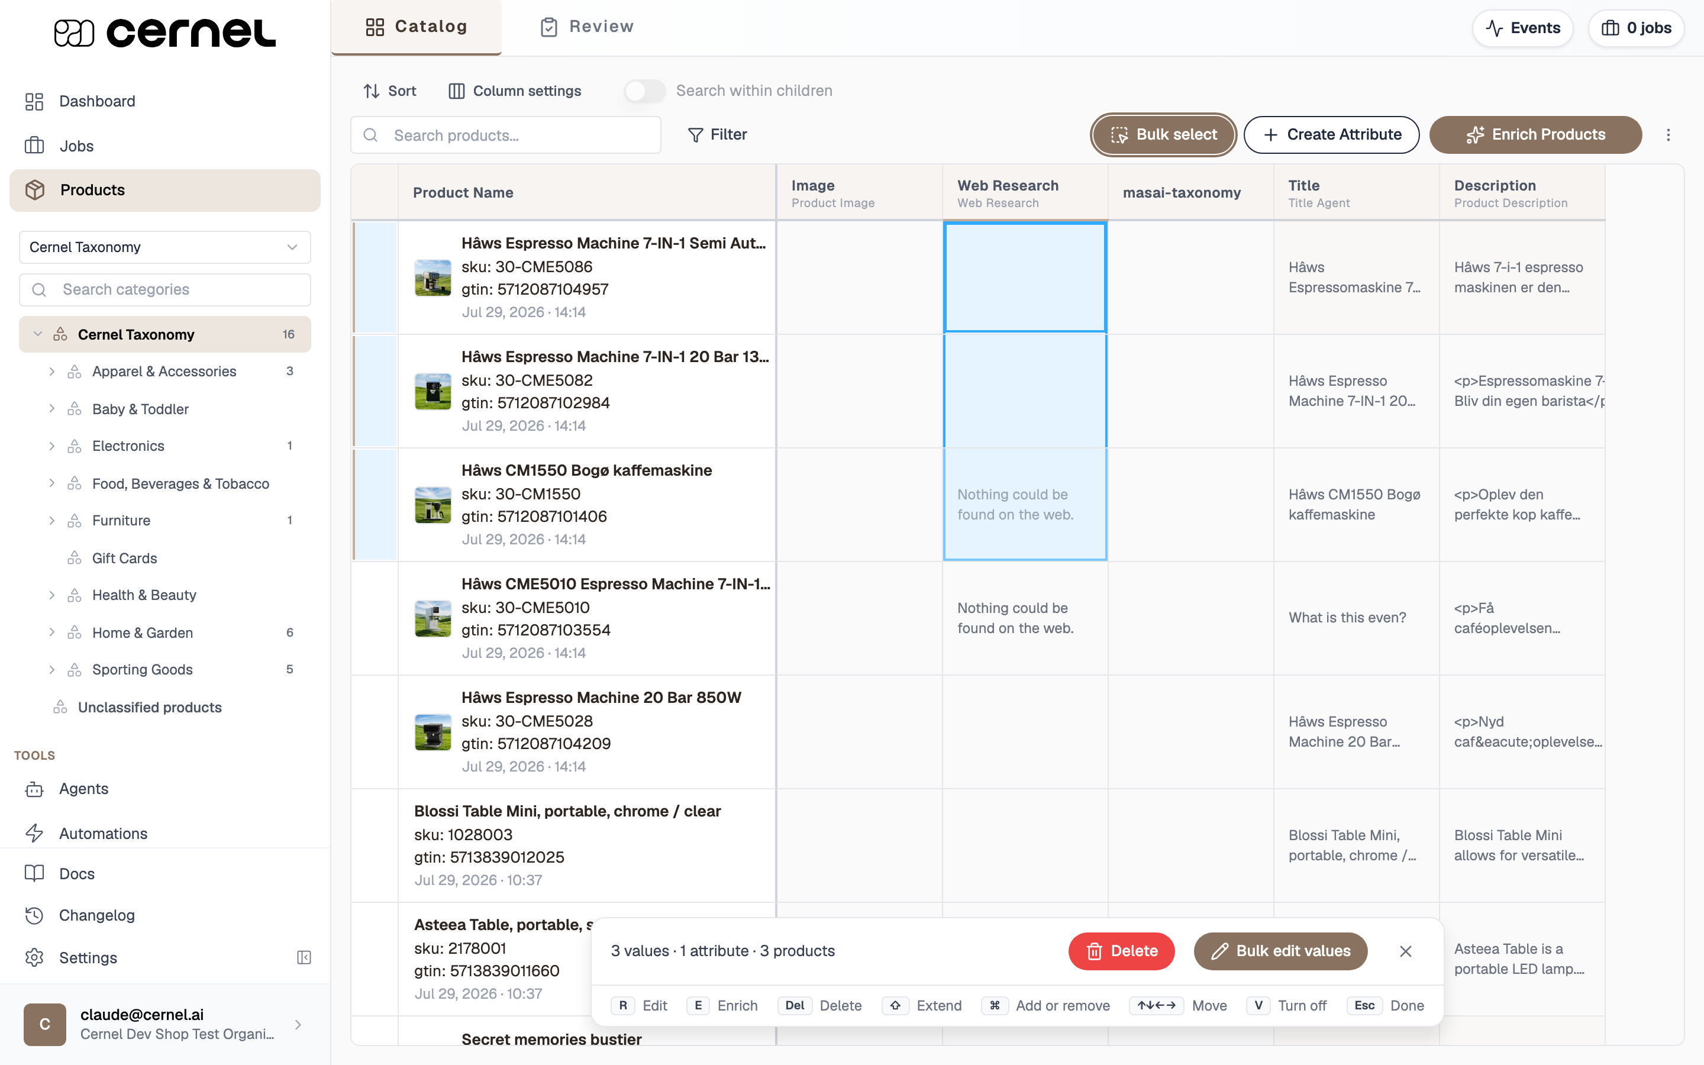The width and height of the screenshot is (1704, 1065).
Task: Click Hâws Espresso Machine 20 Bar 850W name
Action: click(x=601, y=698)
